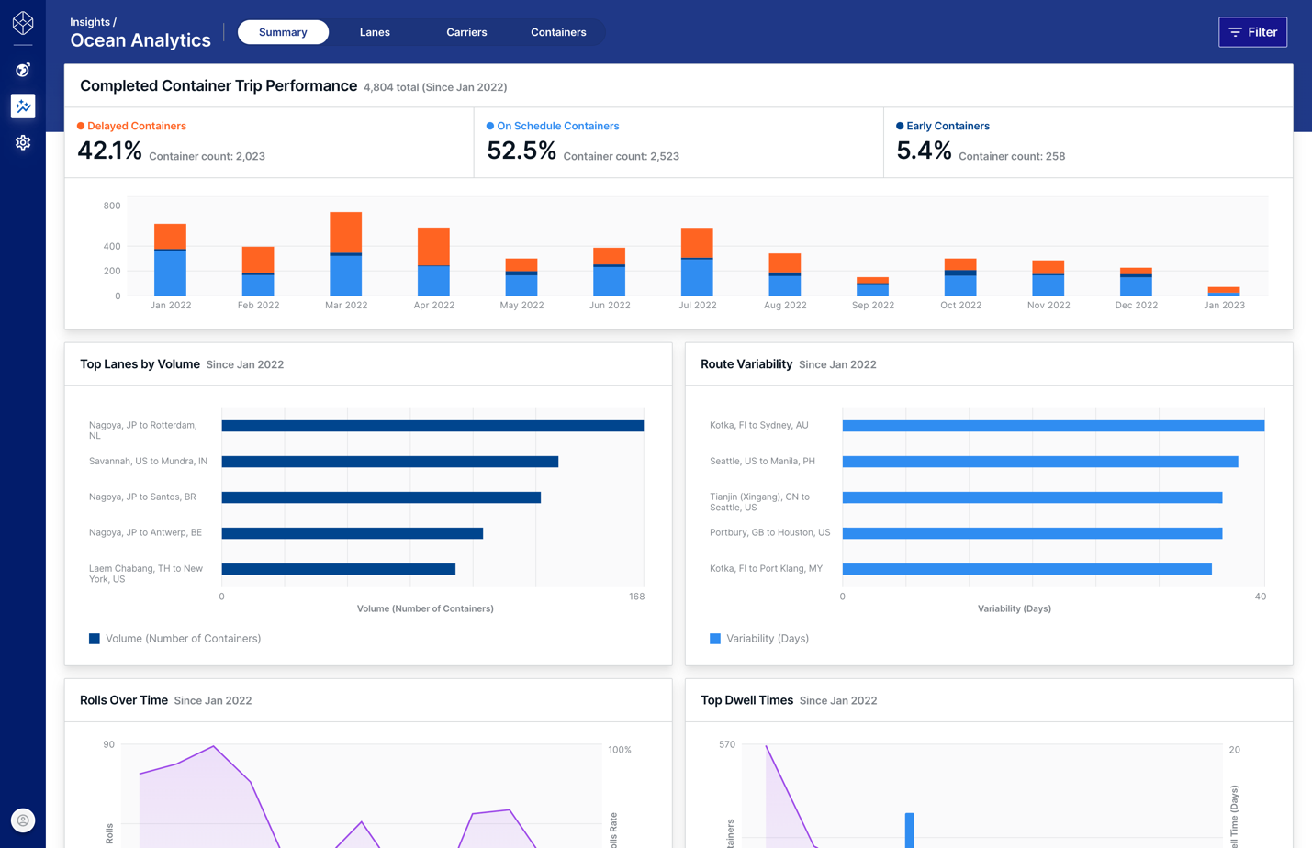Click the company logo icon in sidebar
The width and height of the screenshot is (1312, 848).
23,22
